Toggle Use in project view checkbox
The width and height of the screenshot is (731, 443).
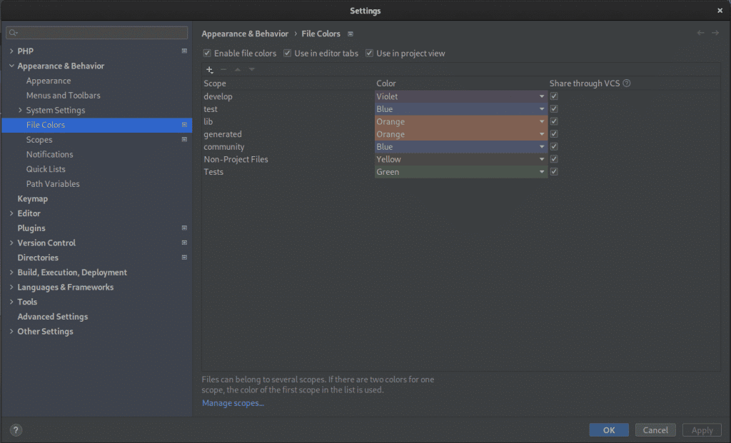click(369, 53)
